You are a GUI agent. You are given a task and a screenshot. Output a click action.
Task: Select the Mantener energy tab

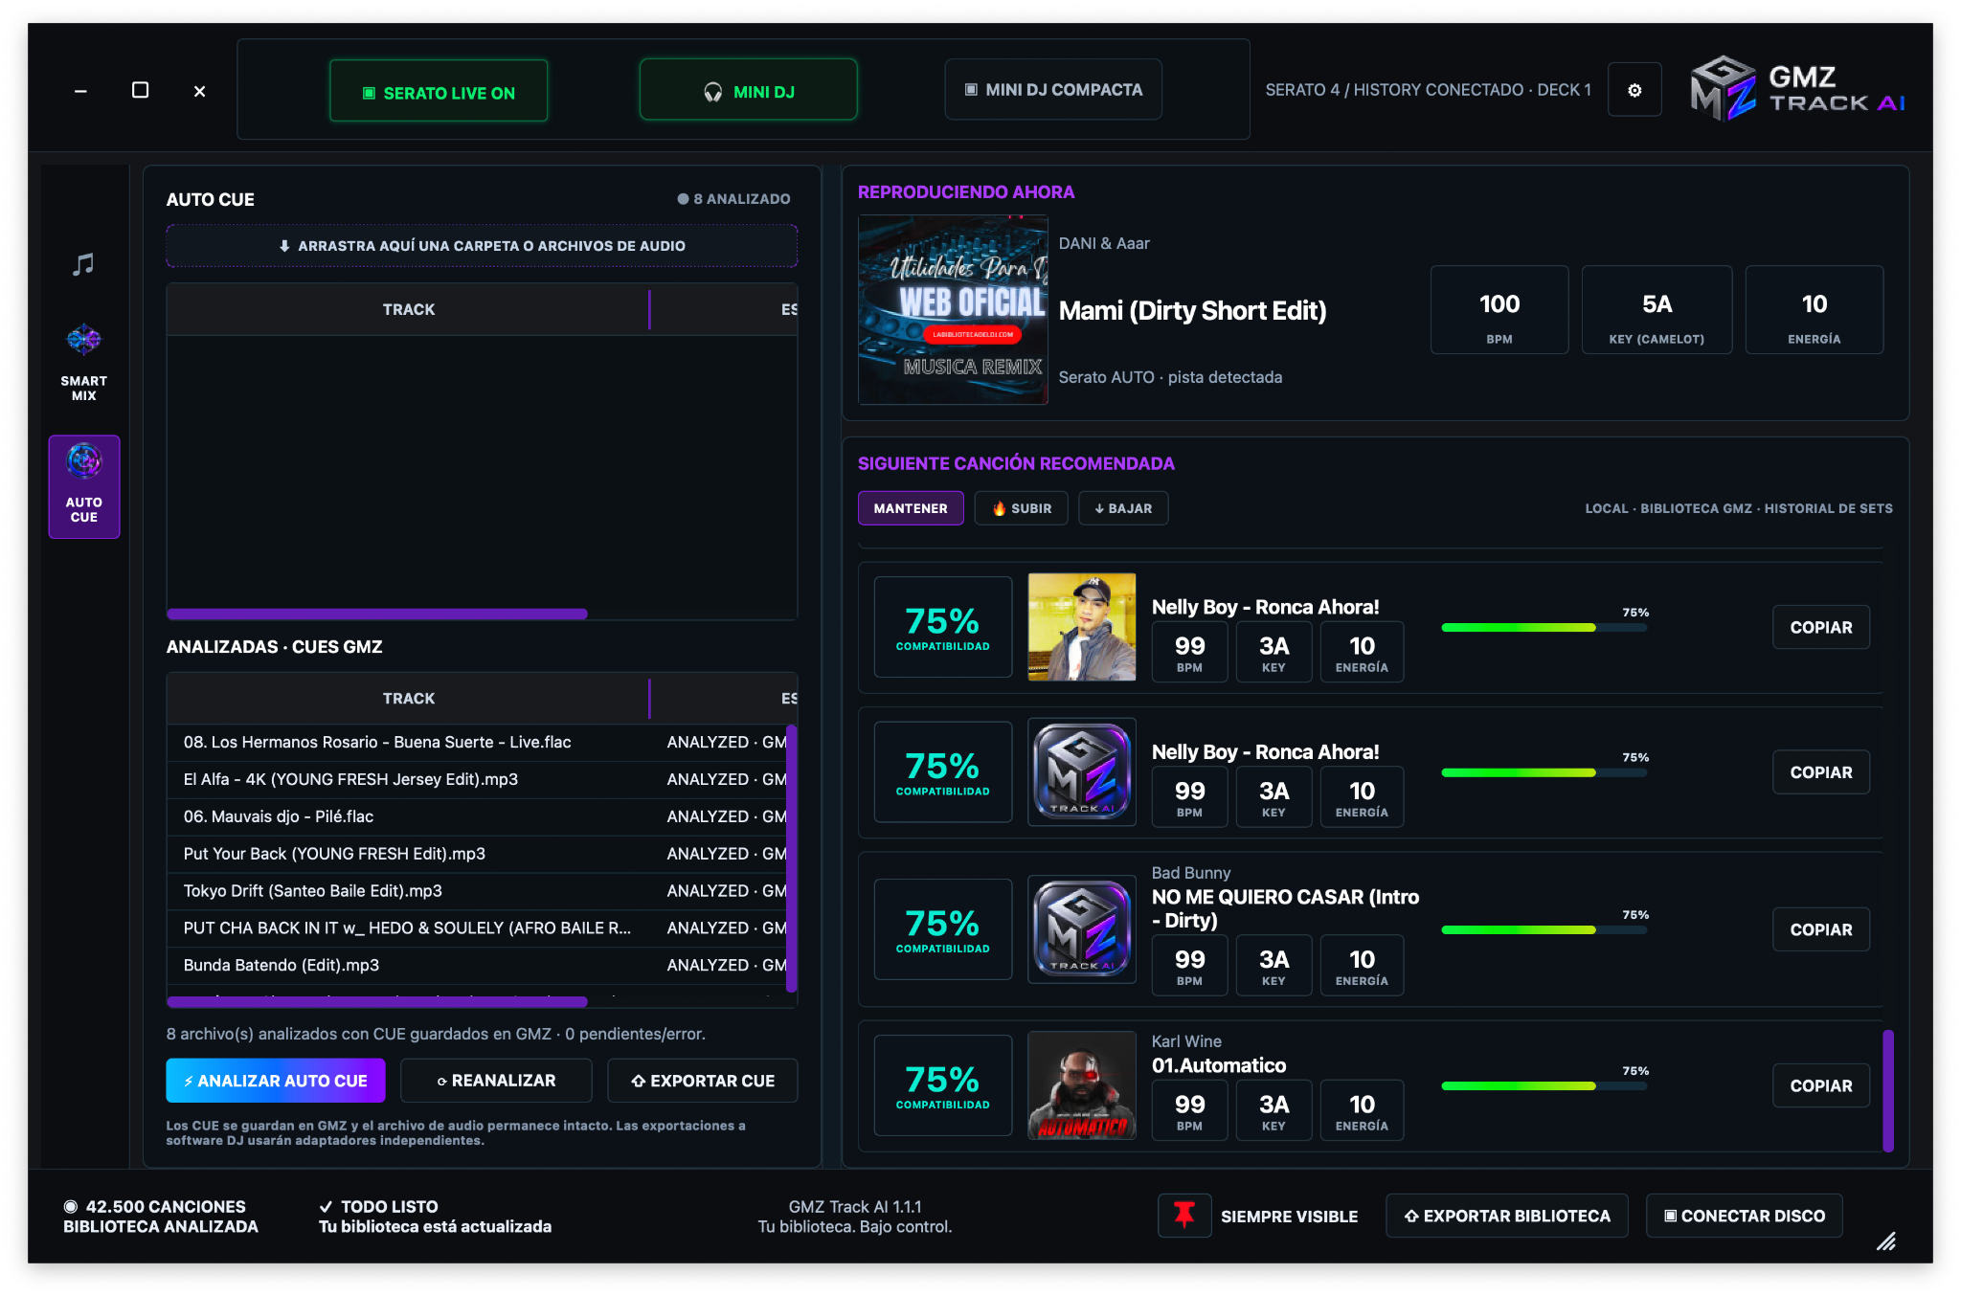point(911,508)
